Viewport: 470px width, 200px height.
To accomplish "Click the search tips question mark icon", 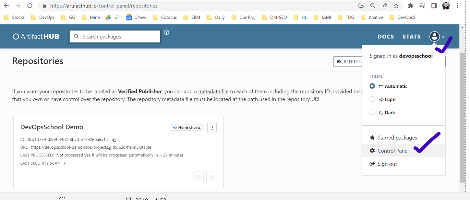I will 166,32.
